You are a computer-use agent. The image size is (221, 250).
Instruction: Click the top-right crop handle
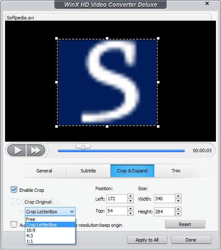coord(158,38)
